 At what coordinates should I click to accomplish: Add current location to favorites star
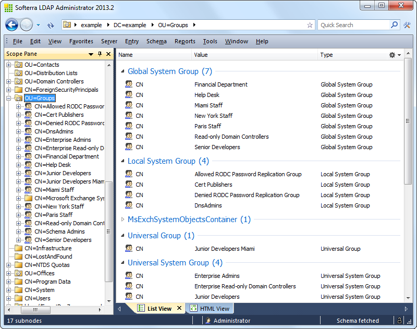[x=310, y=25]
